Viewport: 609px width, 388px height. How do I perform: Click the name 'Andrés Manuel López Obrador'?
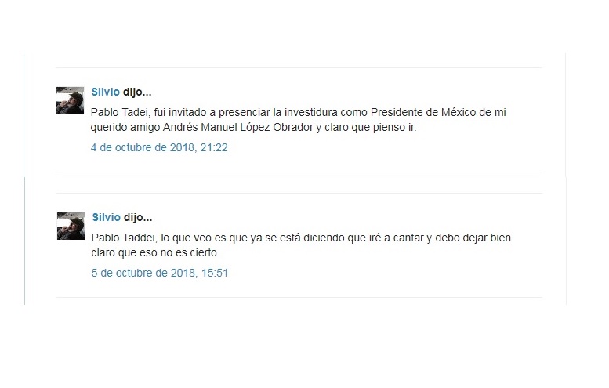237,128
